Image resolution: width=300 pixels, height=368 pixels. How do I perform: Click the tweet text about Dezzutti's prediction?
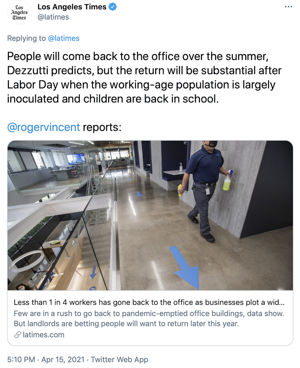[144, 77]
